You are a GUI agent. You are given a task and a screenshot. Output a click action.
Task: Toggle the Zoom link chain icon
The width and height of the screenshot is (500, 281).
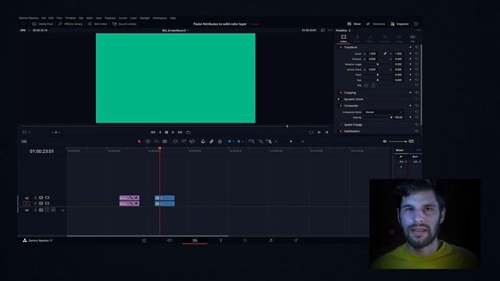pyautogui.click(x=385, y=54)
